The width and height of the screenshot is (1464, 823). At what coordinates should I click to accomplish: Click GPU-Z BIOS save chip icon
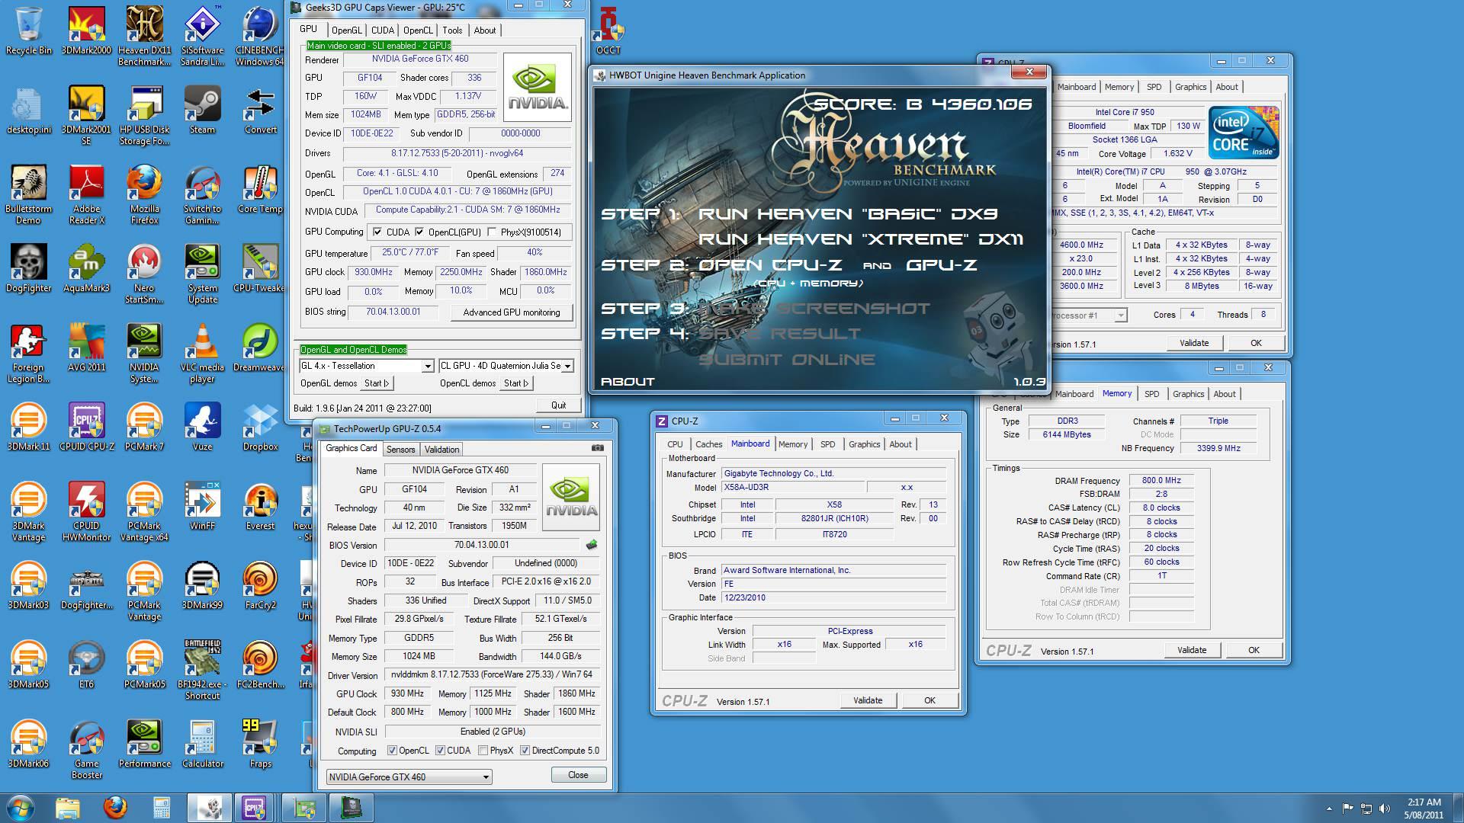(591, 545)
